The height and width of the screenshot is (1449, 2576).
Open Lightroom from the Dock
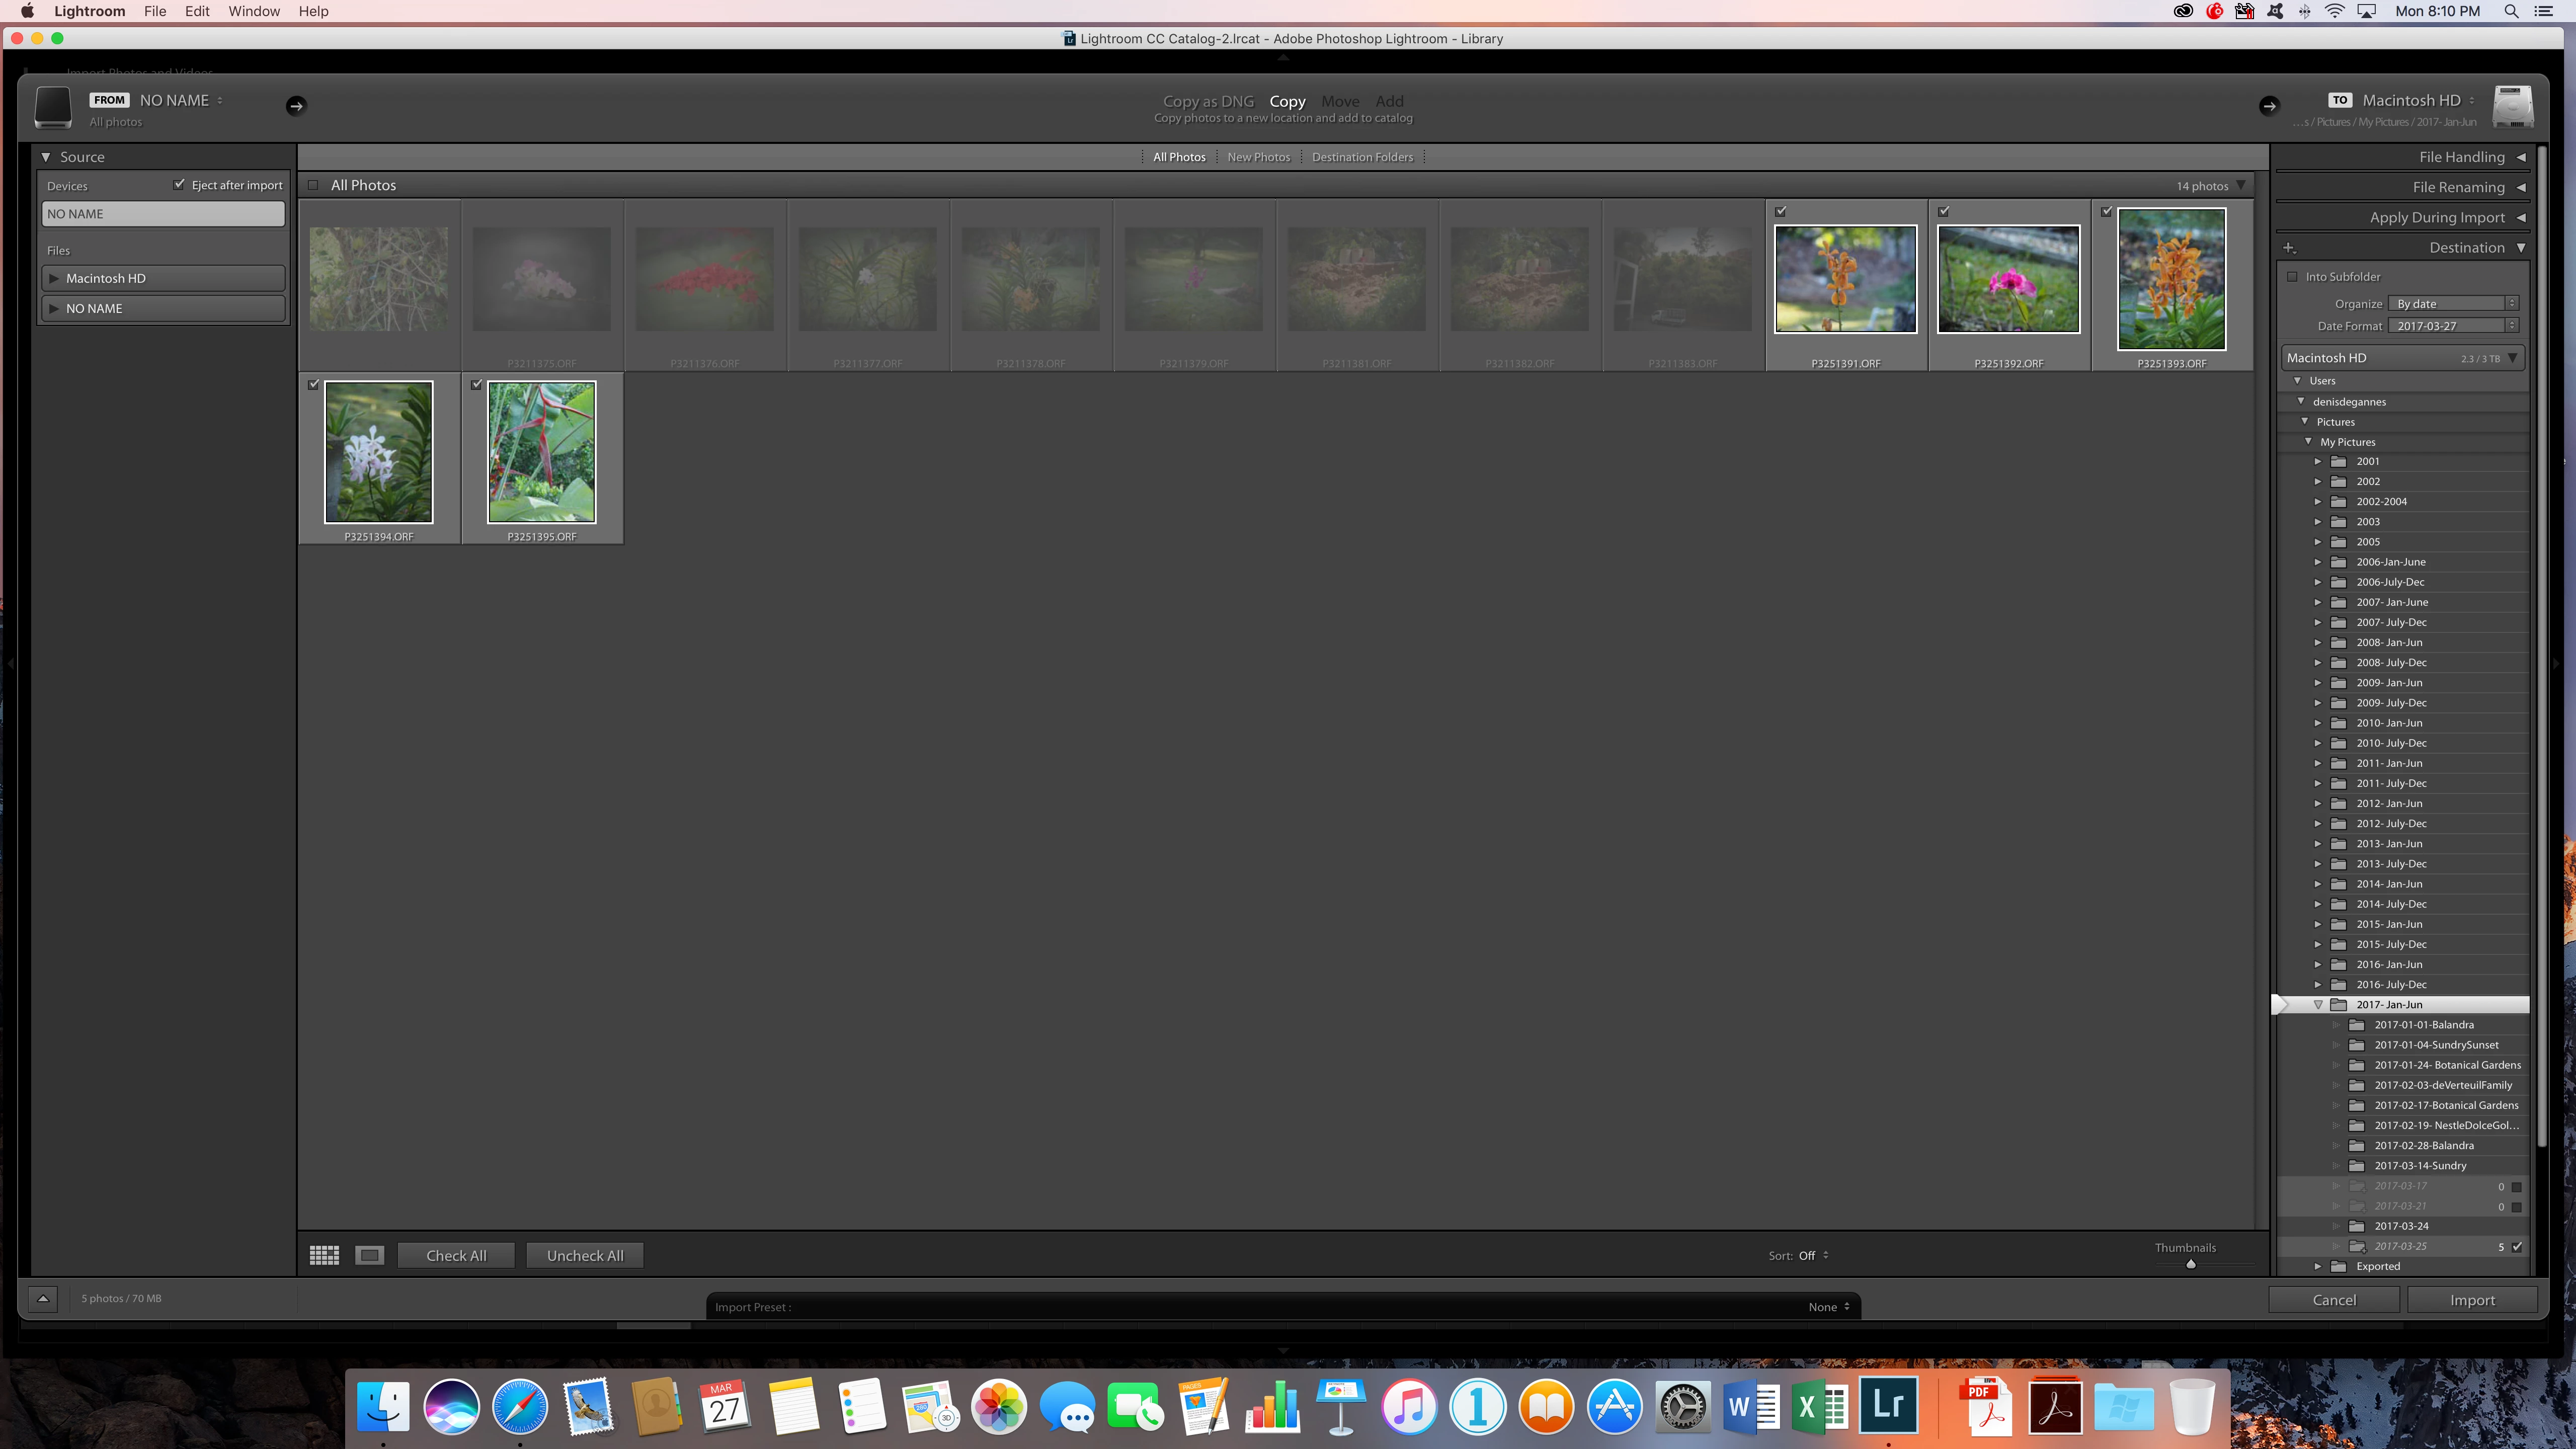(x=1888, y=1406)
